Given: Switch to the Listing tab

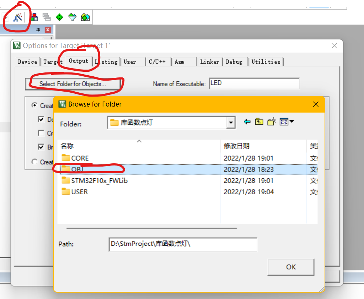Looking at the screenshot, I should [106, 62].
